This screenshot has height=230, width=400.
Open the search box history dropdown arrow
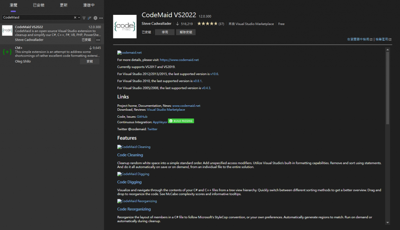click(79, 18)
